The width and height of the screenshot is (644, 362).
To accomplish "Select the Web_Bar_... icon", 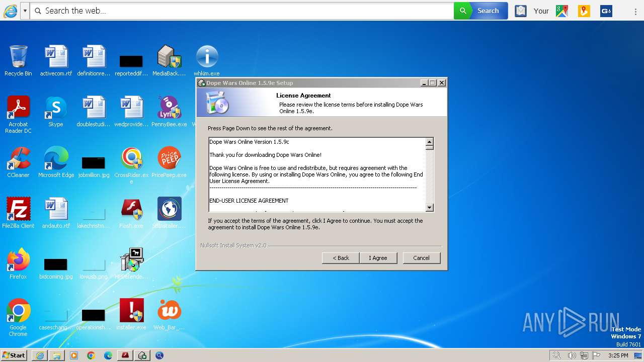I will [169, 315].
